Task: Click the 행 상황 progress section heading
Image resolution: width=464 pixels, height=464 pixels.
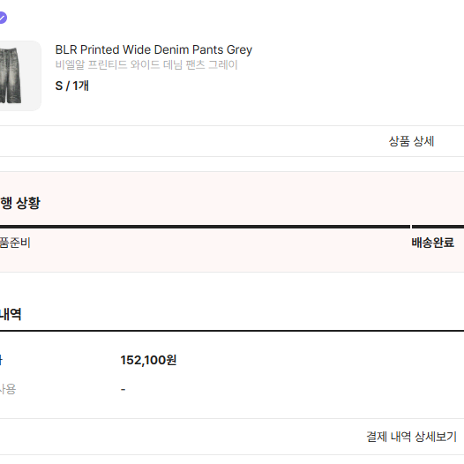Action: (19, 203)
